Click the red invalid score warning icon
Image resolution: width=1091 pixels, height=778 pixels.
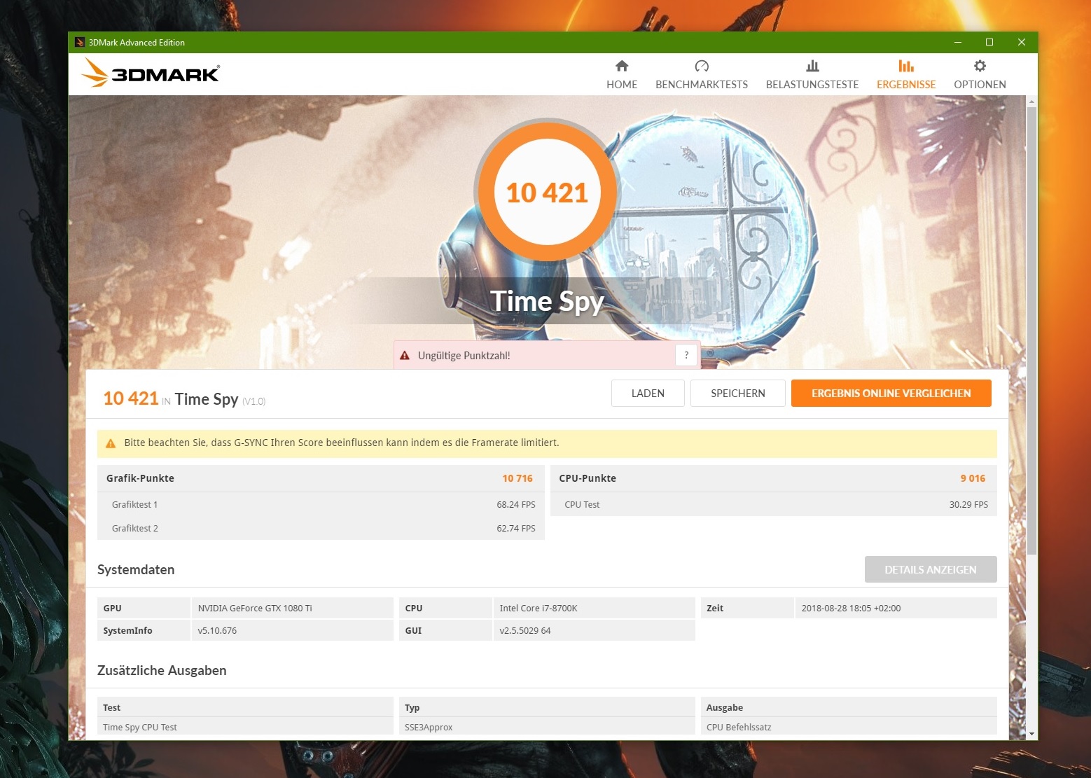point(405,356)
